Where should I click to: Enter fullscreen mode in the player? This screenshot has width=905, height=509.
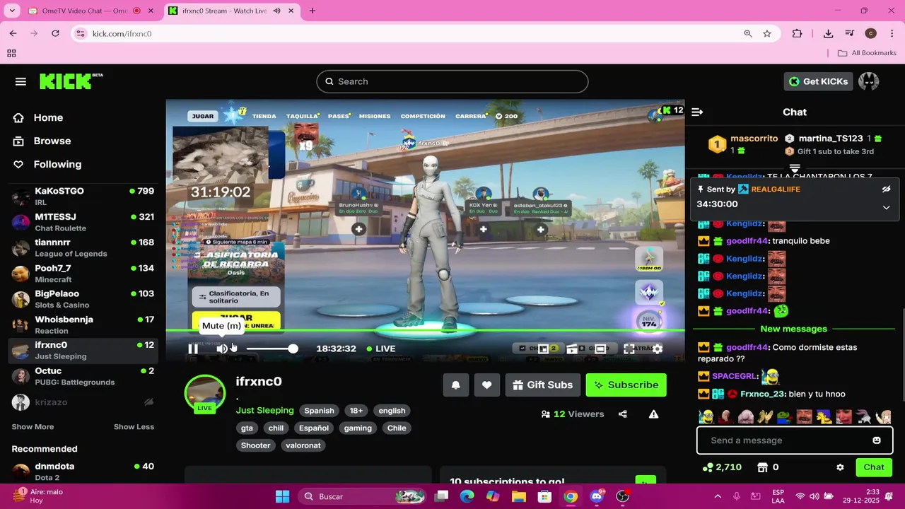pyautogui.click(x=629, y=349)
